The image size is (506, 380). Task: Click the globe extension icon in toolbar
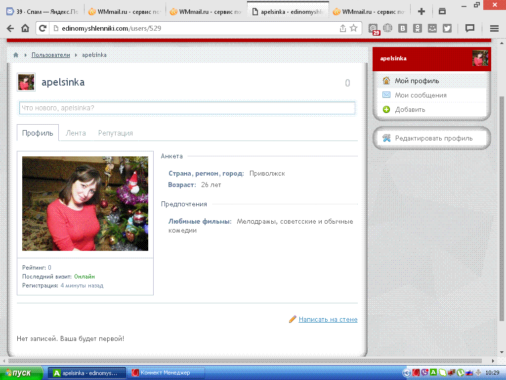click(x=387, y=28)
